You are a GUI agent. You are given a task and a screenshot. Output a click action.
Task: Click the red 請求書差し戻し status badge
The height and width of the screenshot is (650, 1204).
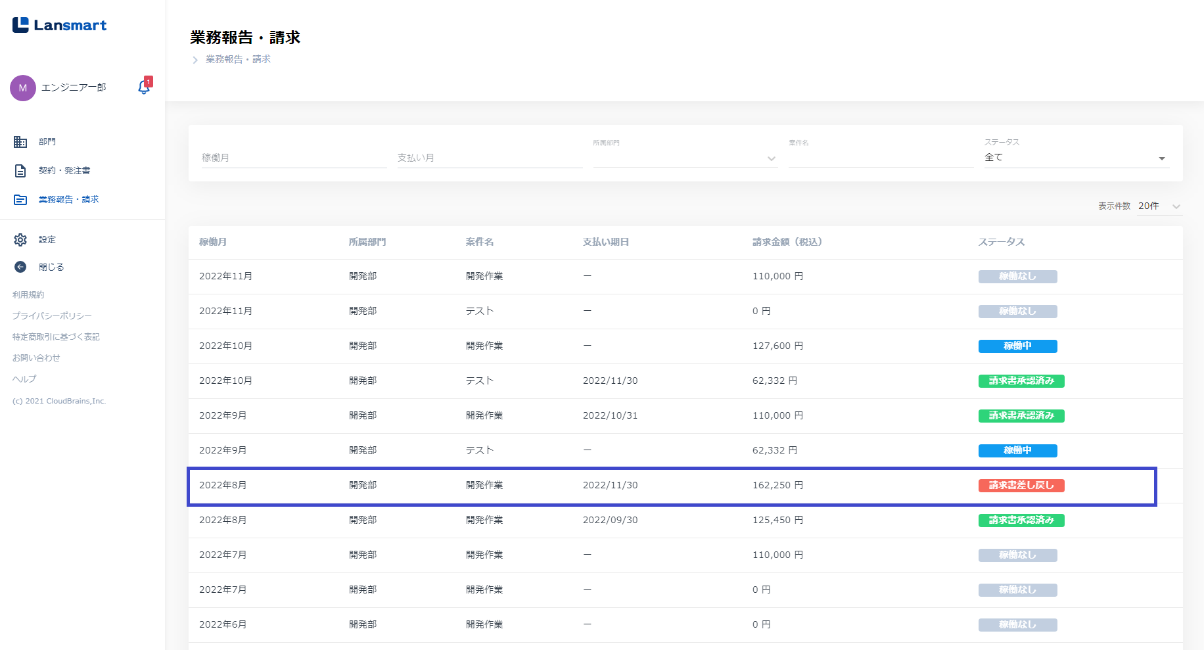tap(1021, 486)
